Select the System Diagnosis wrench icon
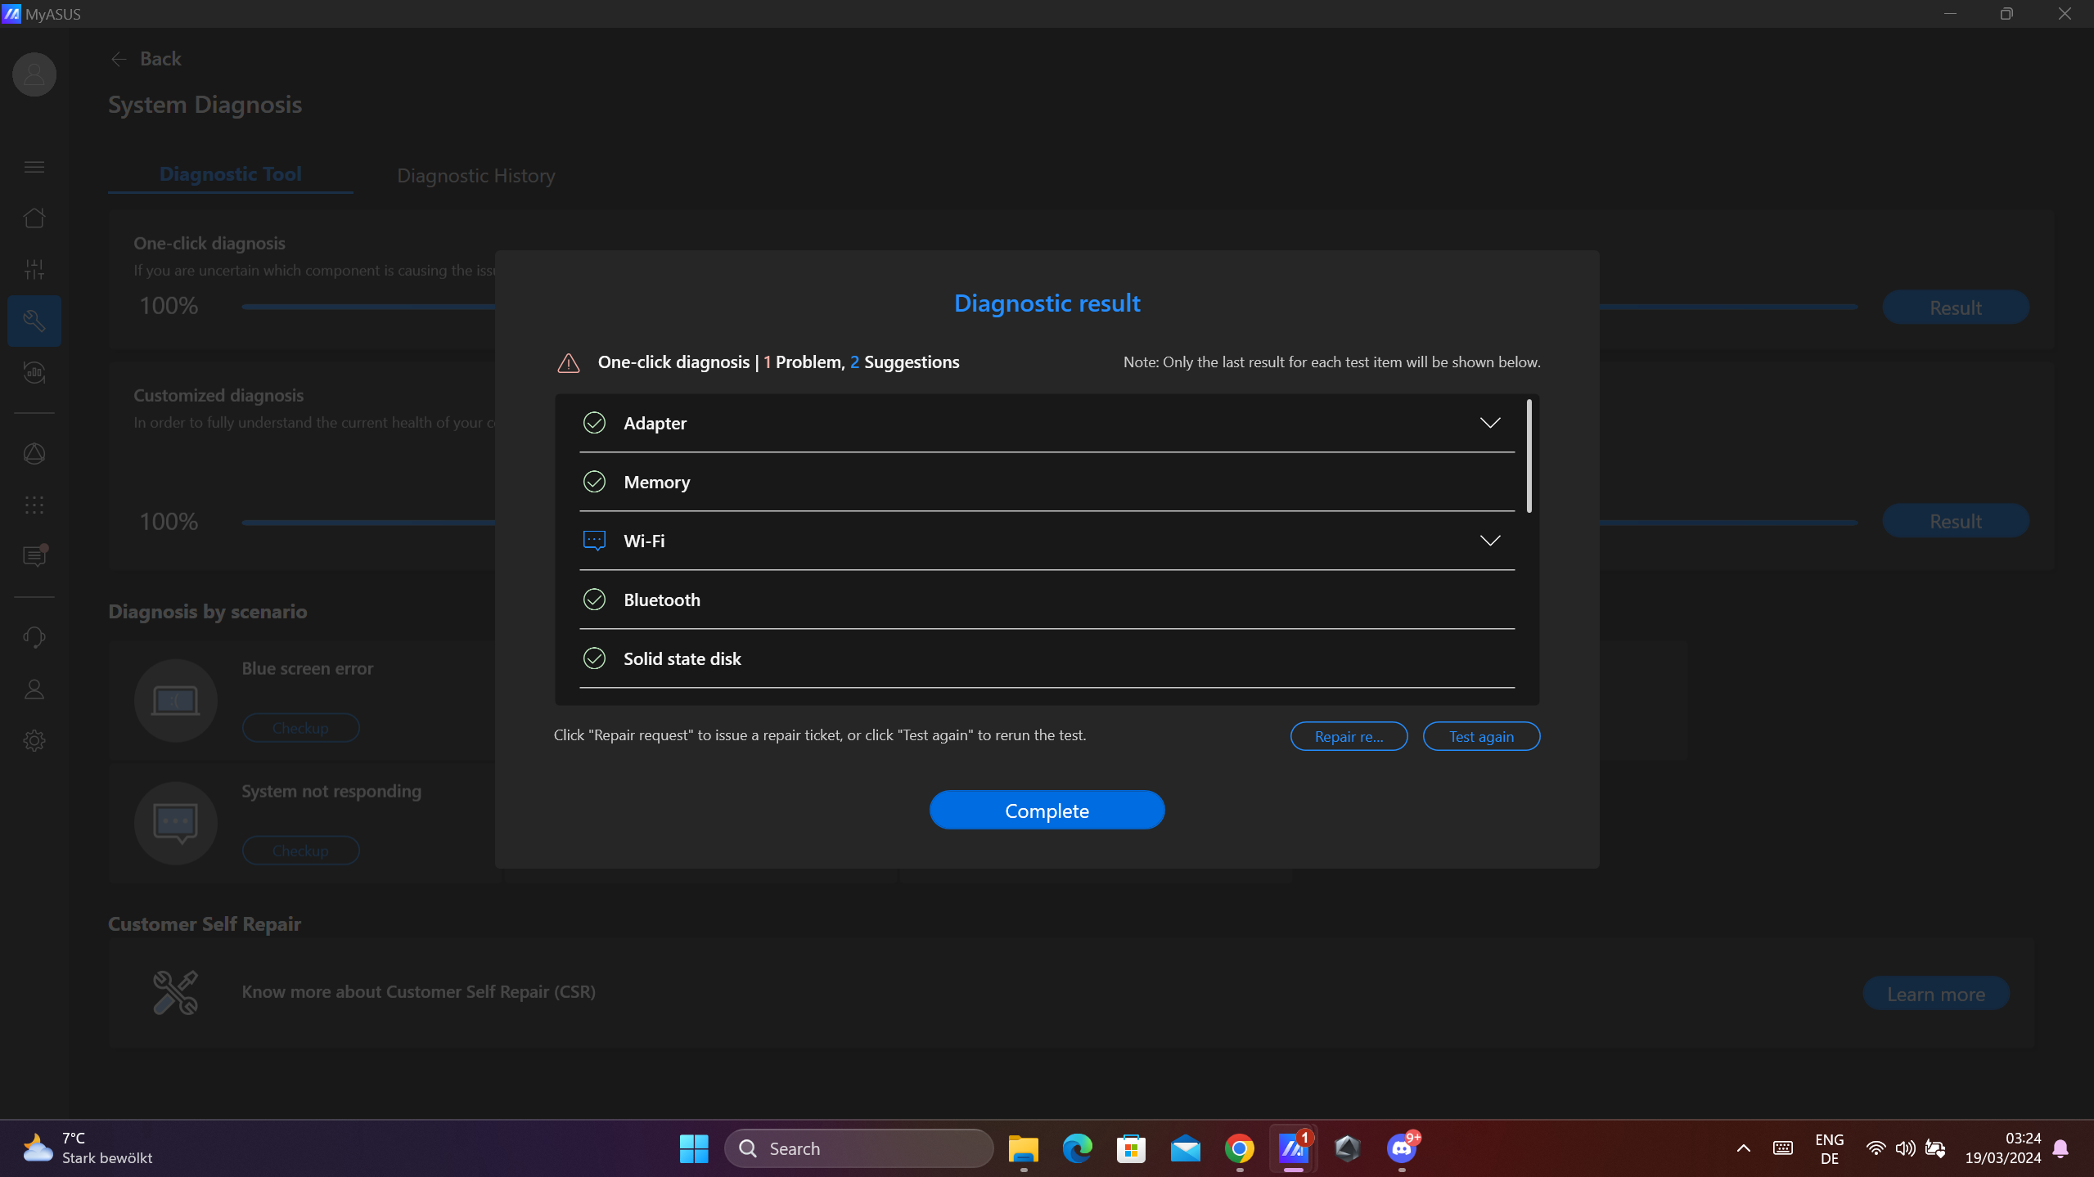The image size is (2094, 1177). 34,321
